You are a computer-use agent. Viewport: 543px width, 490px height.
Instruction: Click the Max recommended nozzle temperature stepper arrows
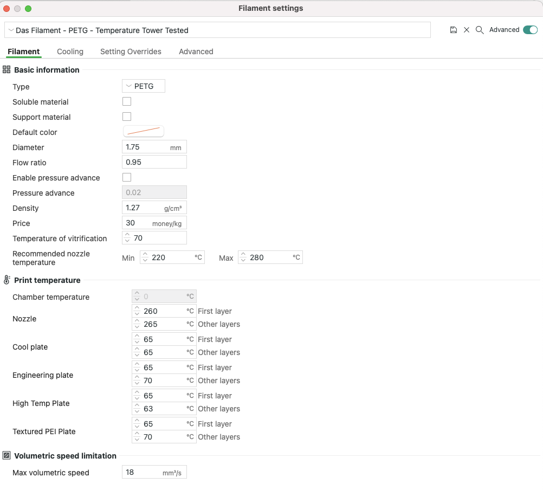tap(243, 257)
